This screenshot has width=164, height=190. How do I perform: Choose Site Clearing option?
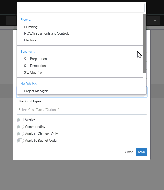(x=33, y=72)
